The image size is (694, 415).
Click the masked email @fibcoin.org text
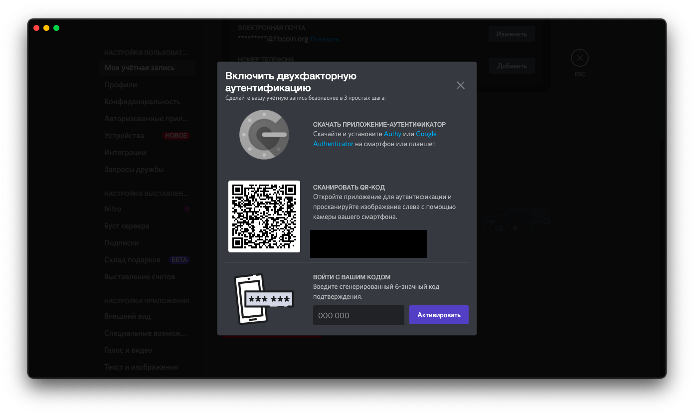[273, 38]
